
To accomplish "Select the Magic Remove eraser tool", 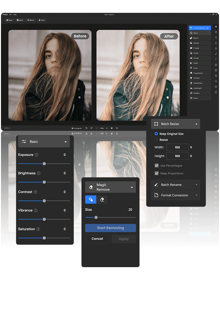I will pos(102,199).
